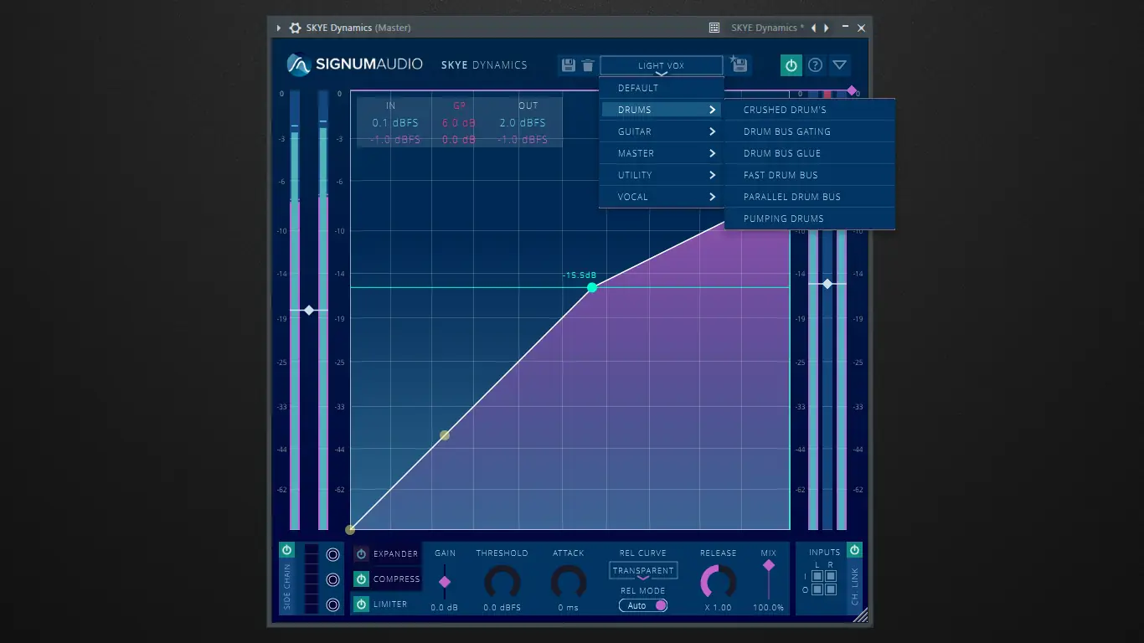
Task: Delete preset using the trash icon
Action: [x=588, y=65]
